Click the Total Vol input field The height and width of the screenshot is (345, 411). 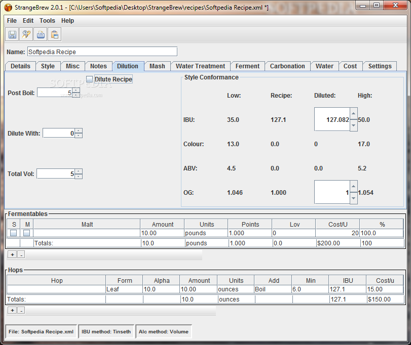(x=56, y=174)
